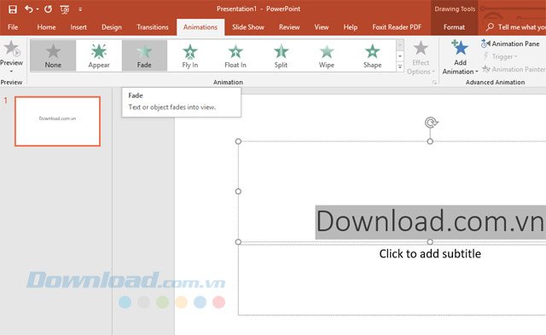The height and width of the screenshot is (335, 546).
Task: Open the Foxit Reader PDF tab
Action: click(397, 27)
